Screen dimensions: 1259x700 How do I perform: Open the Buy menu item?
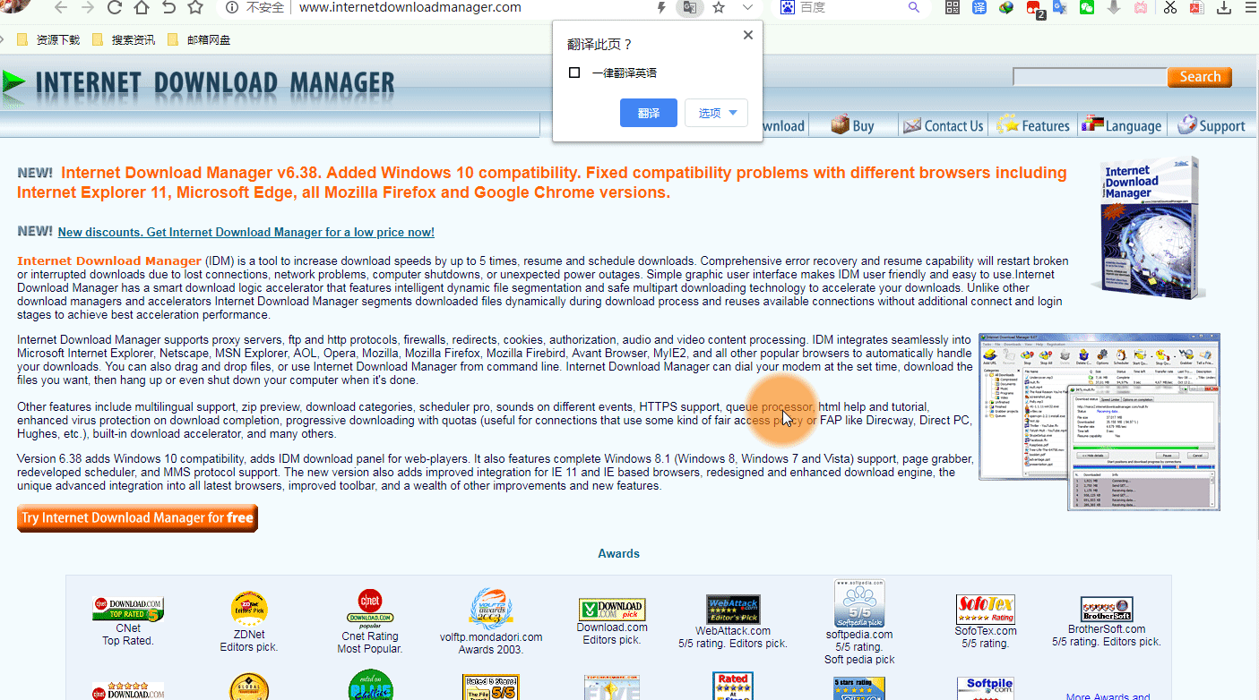coord(852,125)
